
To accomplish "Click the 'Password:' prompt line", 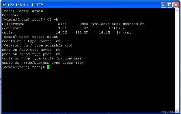I will (11, 15).
